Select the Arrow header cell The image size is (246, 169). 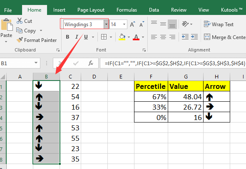click(x=216, y=86)
